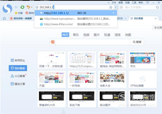This screenshot has height=114, width=162.
Task: Select the 视频 search category
Action: [x=86, y=35]
